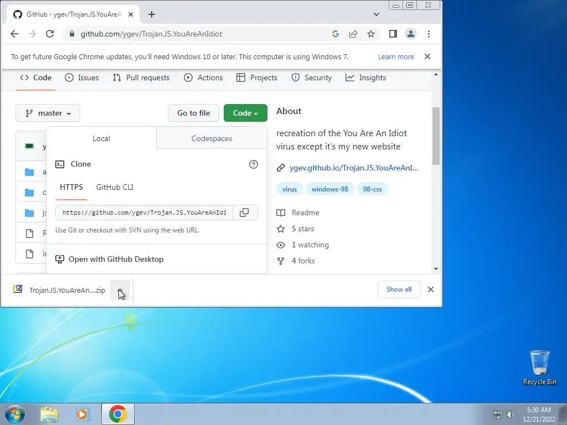Open the tab search chevron
The image size is (567, 425).
pyautogui.click(x=377, y=14)
